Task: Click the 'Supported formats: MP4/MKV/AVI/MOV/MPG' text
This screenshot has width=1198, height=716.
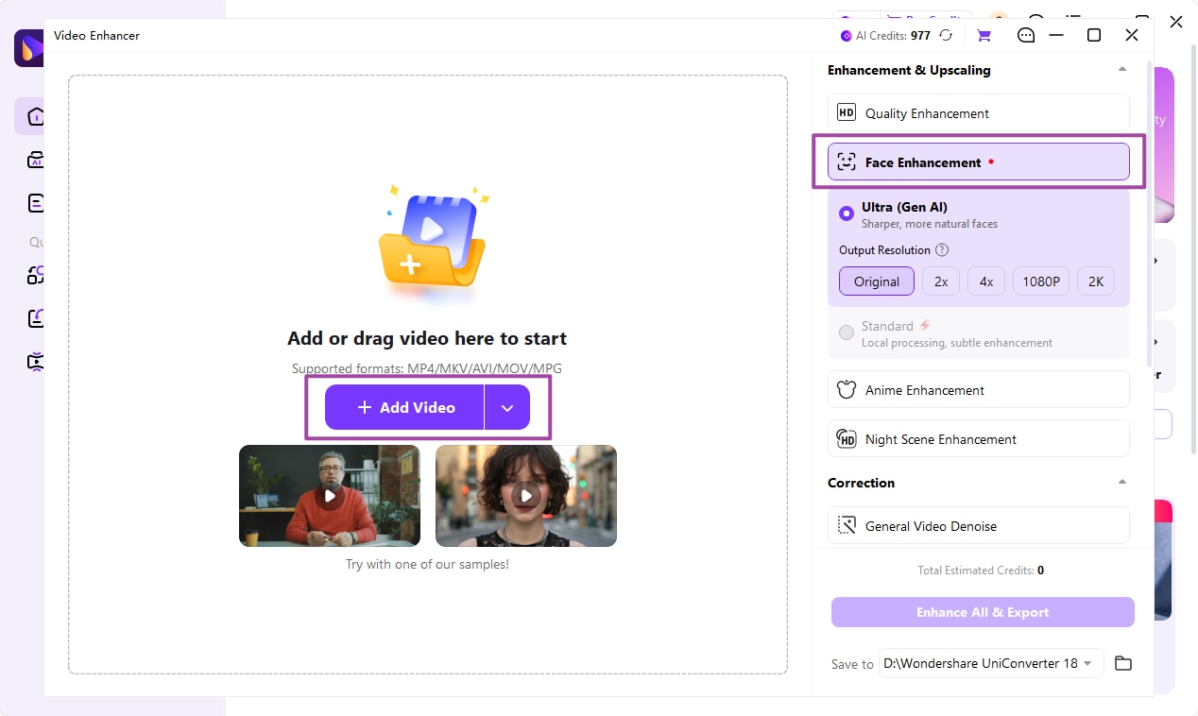Action: pyautogui.click(x=427, y=368)
